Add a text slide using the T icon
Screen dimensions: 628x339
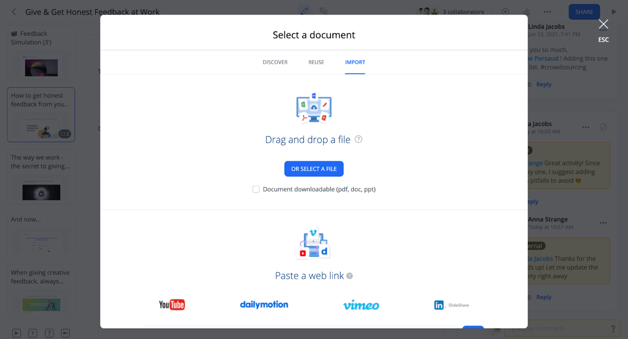(x=33, y=333)
